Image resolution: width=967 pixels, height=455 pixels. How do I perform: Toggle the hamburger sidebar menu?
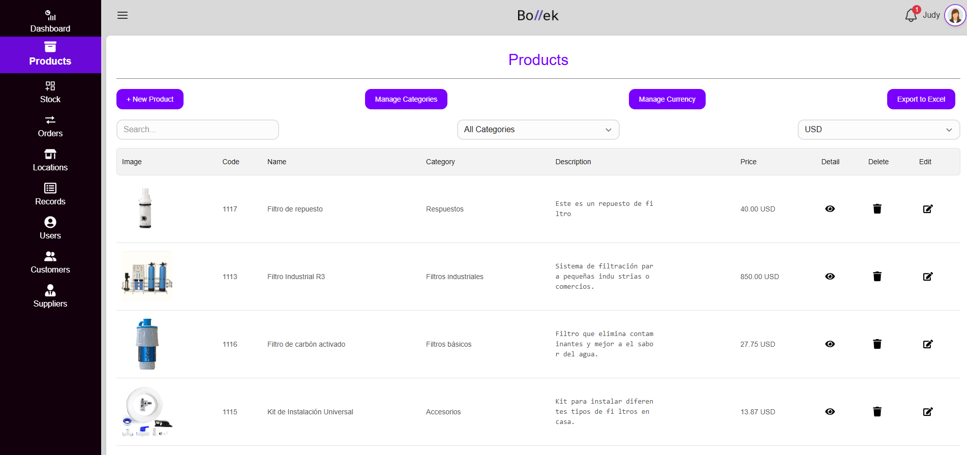(x=123, y=15)
